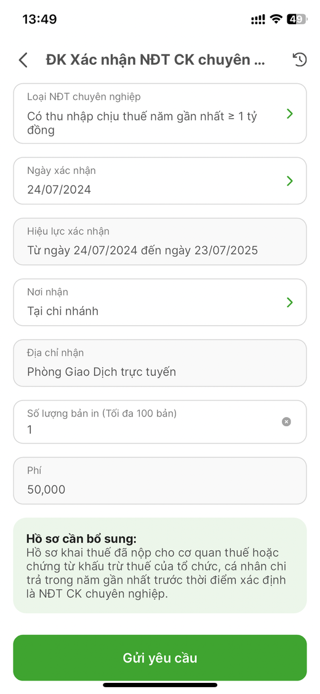Tap the 13:49 clock in status bar
This screenshot has height=694, width=320.
[39, 19]
